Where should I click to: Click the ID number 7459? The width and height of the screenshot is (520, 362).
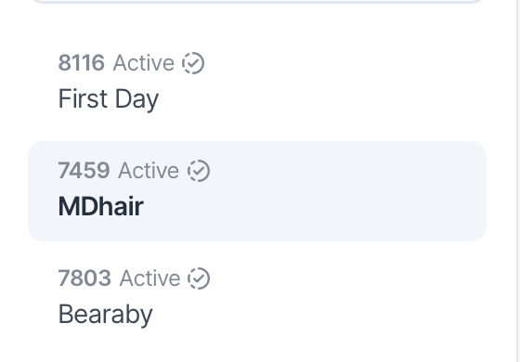84,171
